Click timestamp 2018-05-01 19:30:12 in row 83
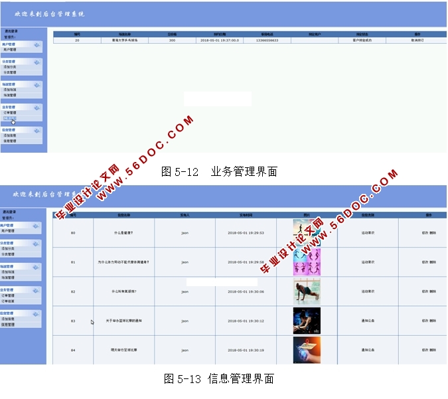 [x=246, y=321]
